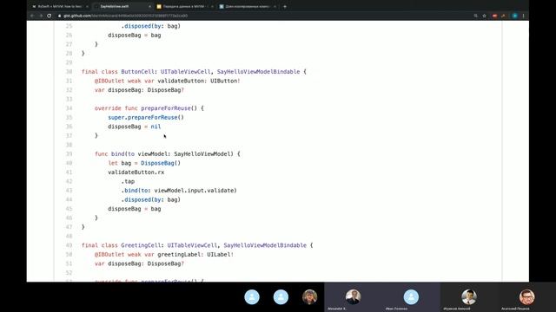Click "GreetingCell" class name on line 49
The height and width of the screenshot is (312, 556).
pyautogui.click(x=141, y=245)
